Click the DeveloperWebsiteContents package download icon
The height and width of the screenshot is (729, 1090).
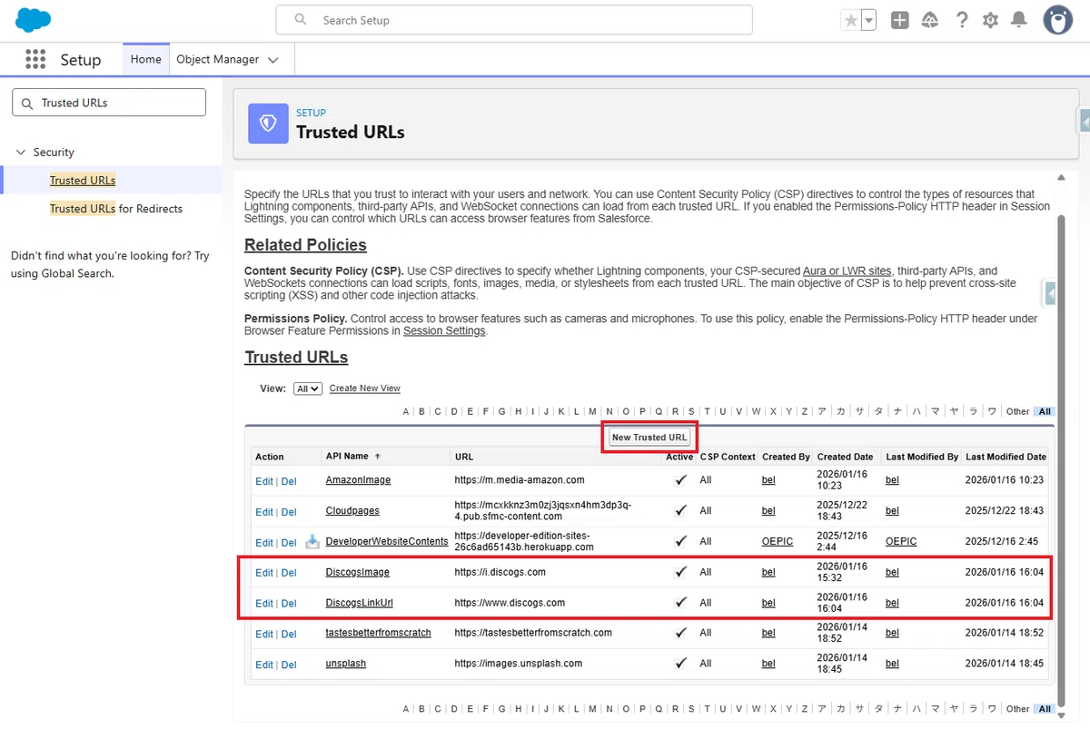tap(312, 542)
